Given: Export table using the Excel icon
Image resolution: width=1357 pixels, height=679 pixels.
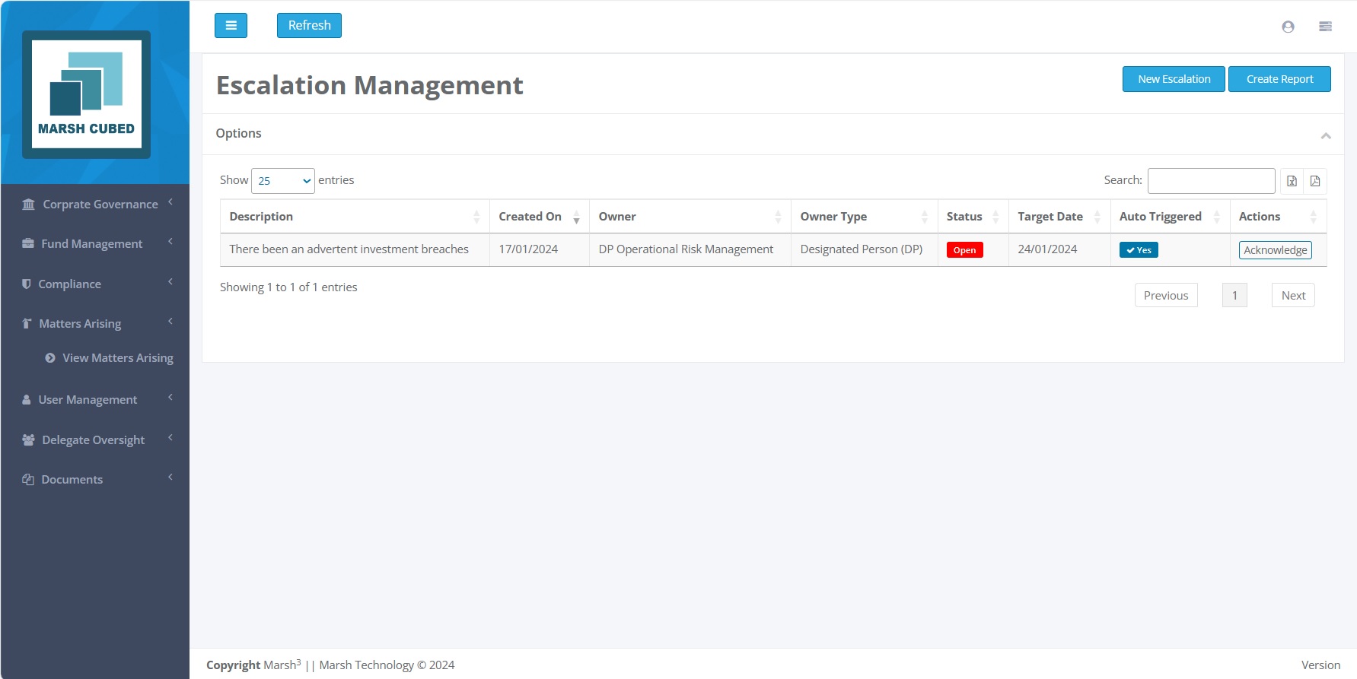Looking at the screenshot, I should tap(1292, 181).
